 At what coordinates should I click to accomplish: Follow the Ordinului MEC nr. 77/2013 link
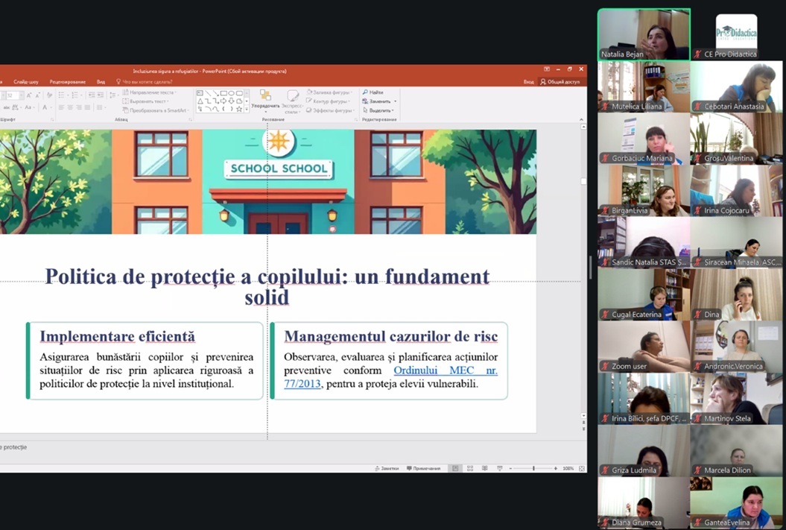[446, 370]
